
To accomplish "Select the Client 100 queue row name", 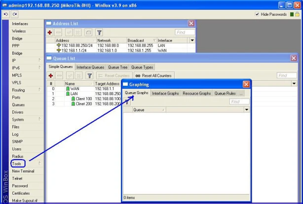I will click(x=84, y=99).
